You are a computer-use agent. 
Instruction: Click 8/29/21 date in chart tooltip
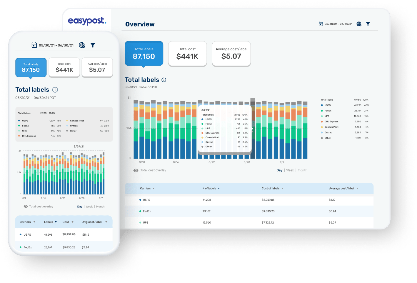pyautogui.click(x=206, y=110)
